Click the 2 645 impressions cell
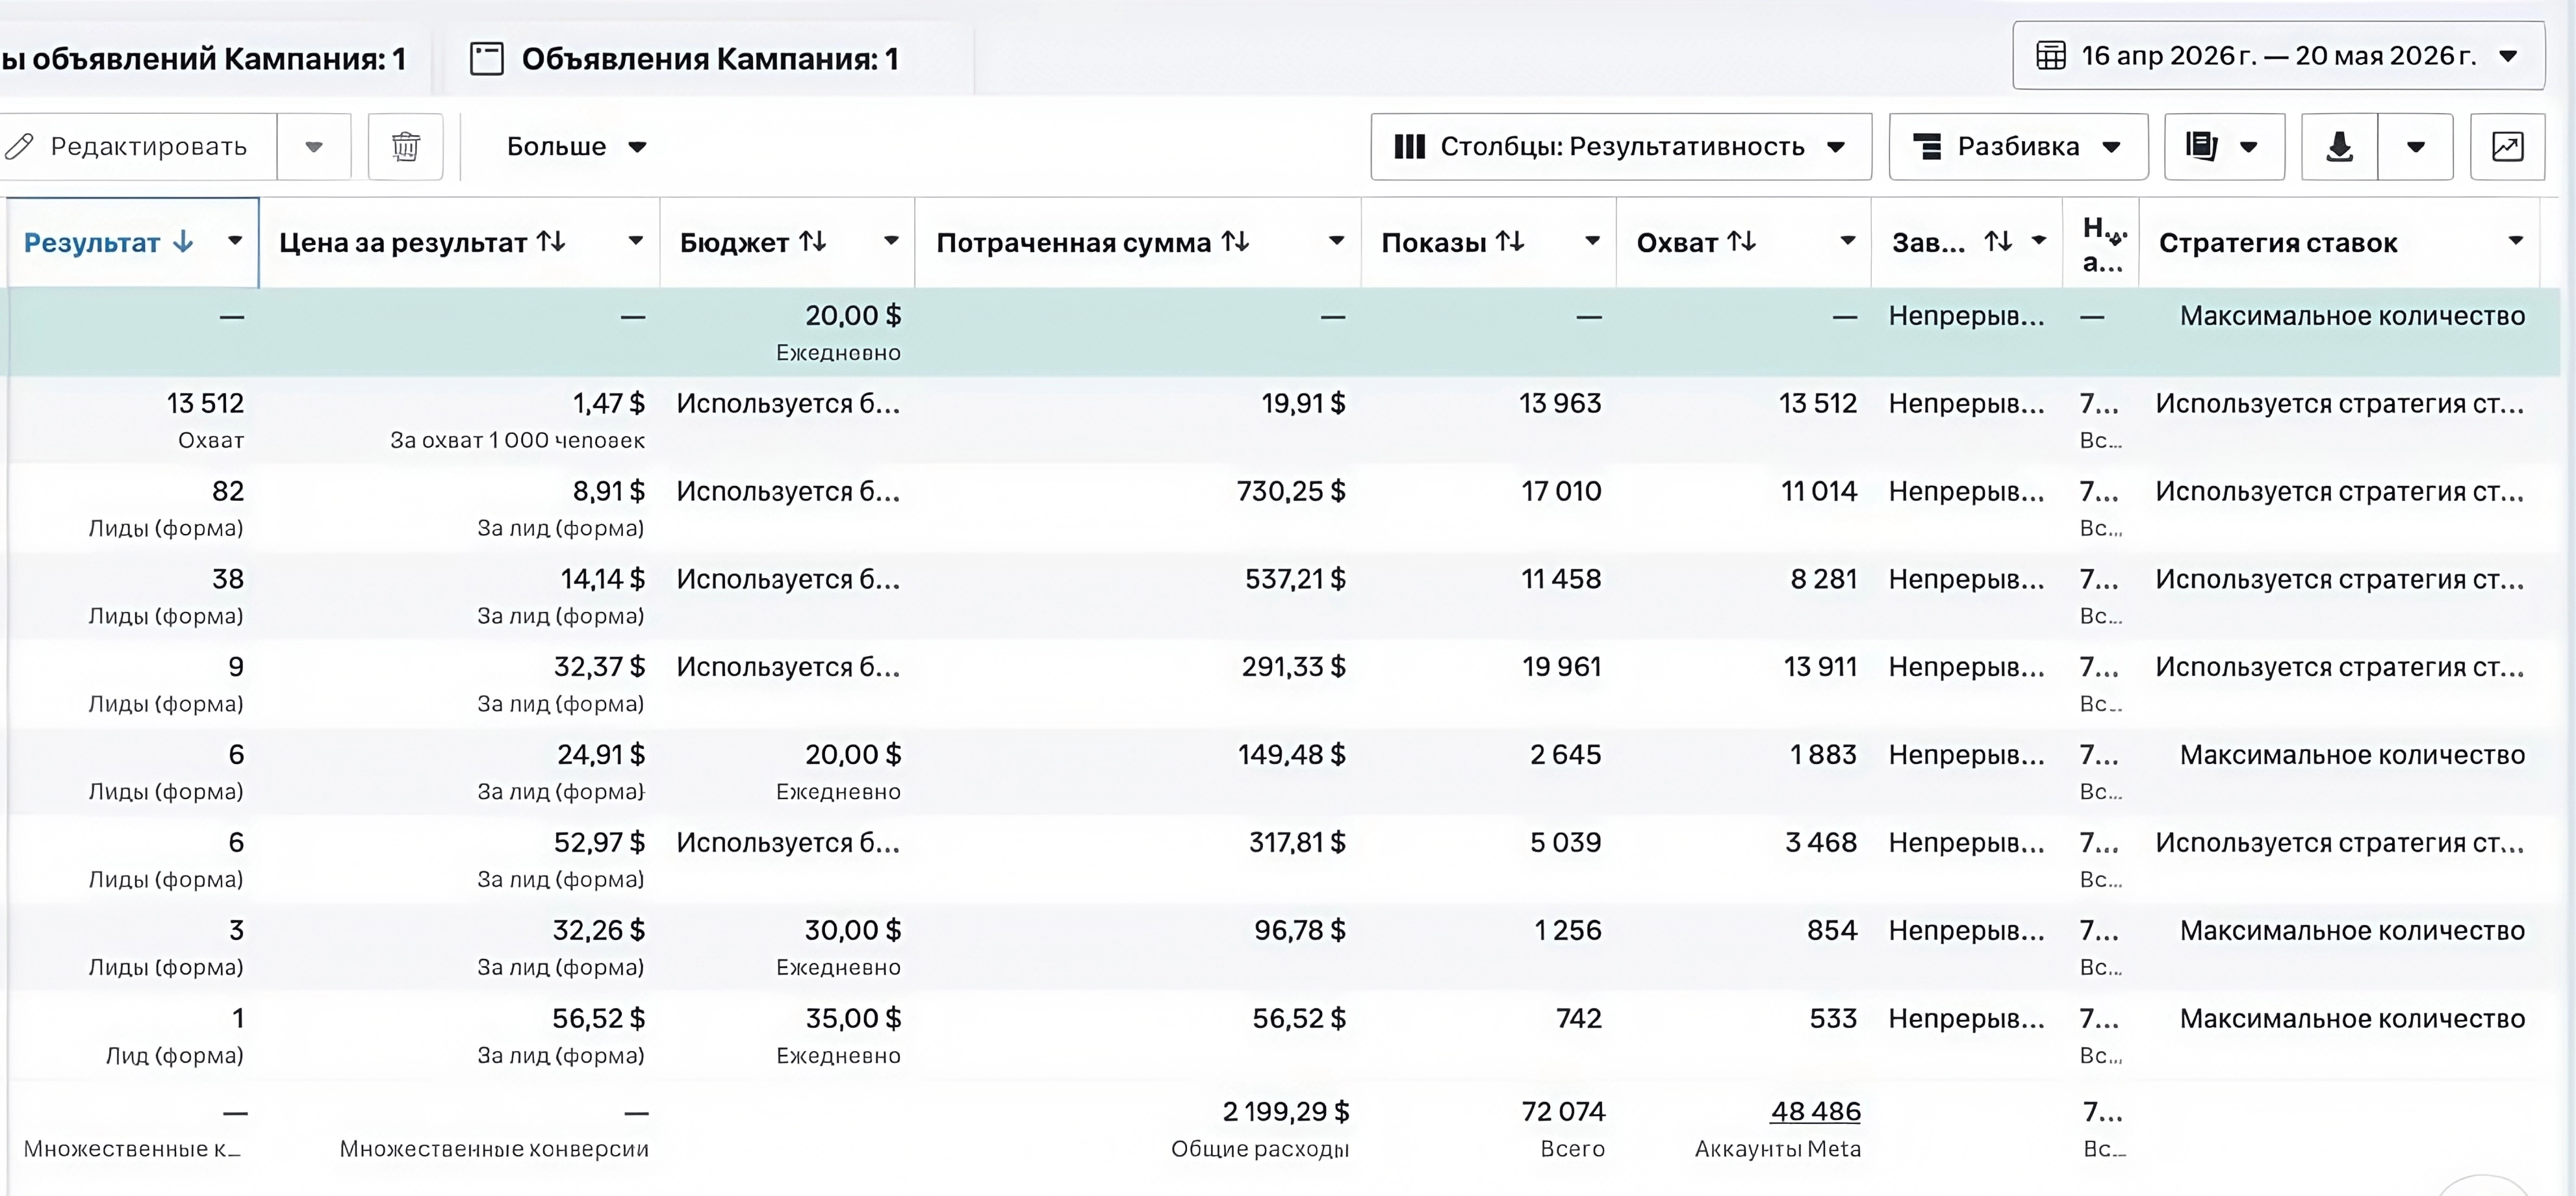The height and width of the screenshot is (1196, 2576). click(1565, 755)
